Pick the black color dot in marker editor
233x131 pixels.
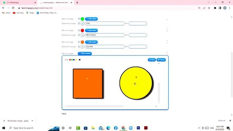click(x=80, y=60)
